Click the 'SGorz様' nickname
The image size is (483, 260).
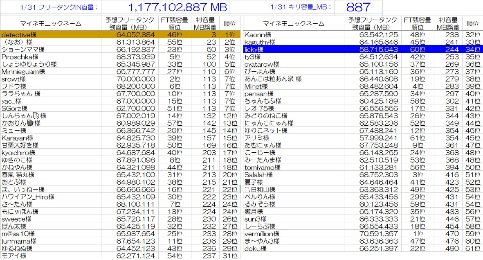point(51,108)
